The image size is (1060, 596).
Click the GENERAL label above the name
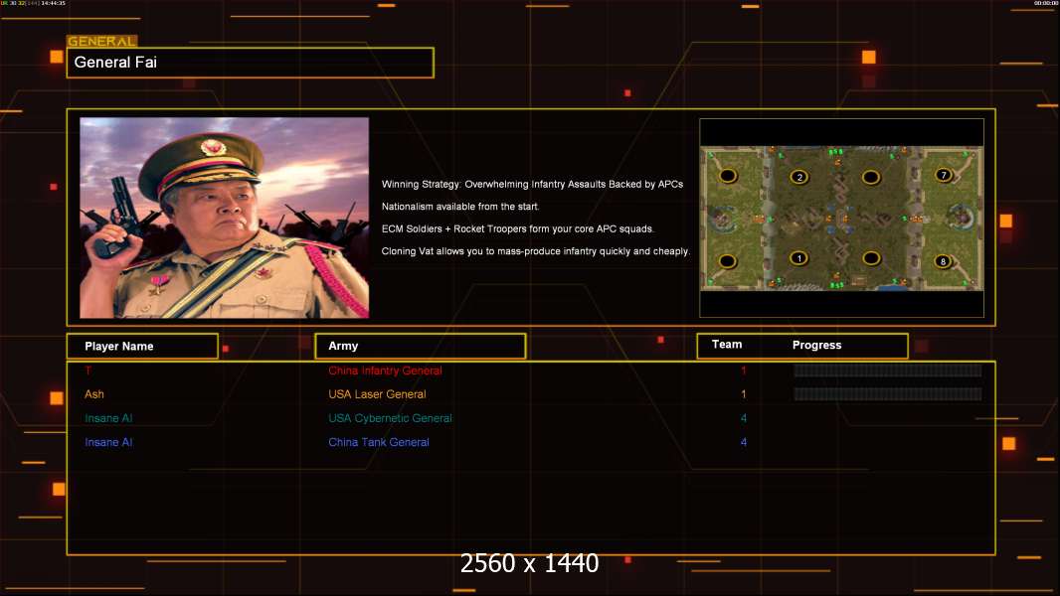(x=101, y=41)
